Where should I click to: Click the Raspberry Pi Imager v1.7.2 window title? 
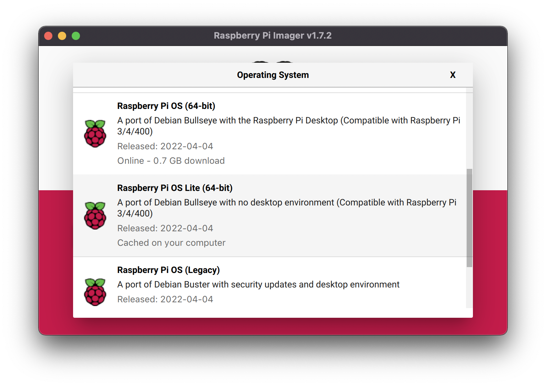[273, 35]
